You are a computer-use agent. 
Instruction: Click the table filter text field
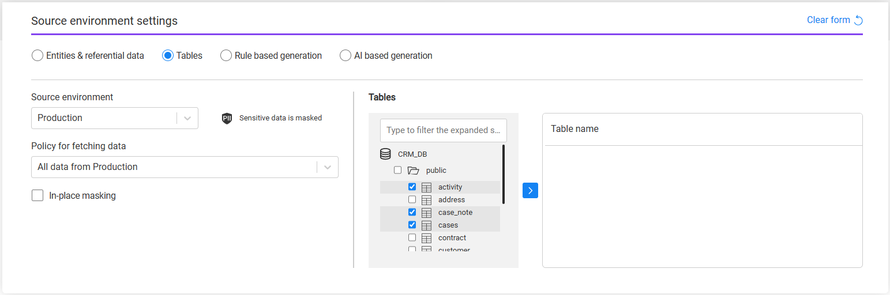pos(443,130)
